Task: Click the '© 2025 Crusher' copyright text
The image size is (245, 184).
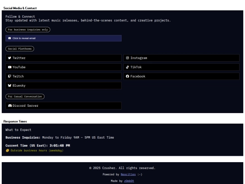Action: pos(122,168)
